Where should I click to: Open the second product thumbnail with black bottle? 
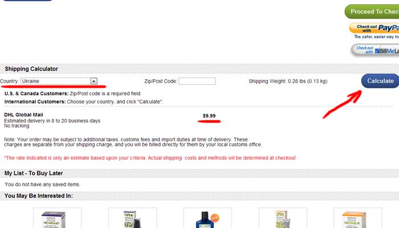tap(133, 218)
